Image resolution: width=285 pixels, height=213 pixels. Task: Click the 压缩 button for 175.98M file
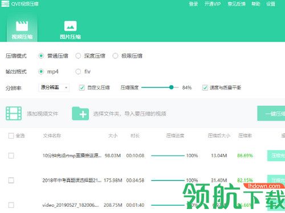pos(276,180)
